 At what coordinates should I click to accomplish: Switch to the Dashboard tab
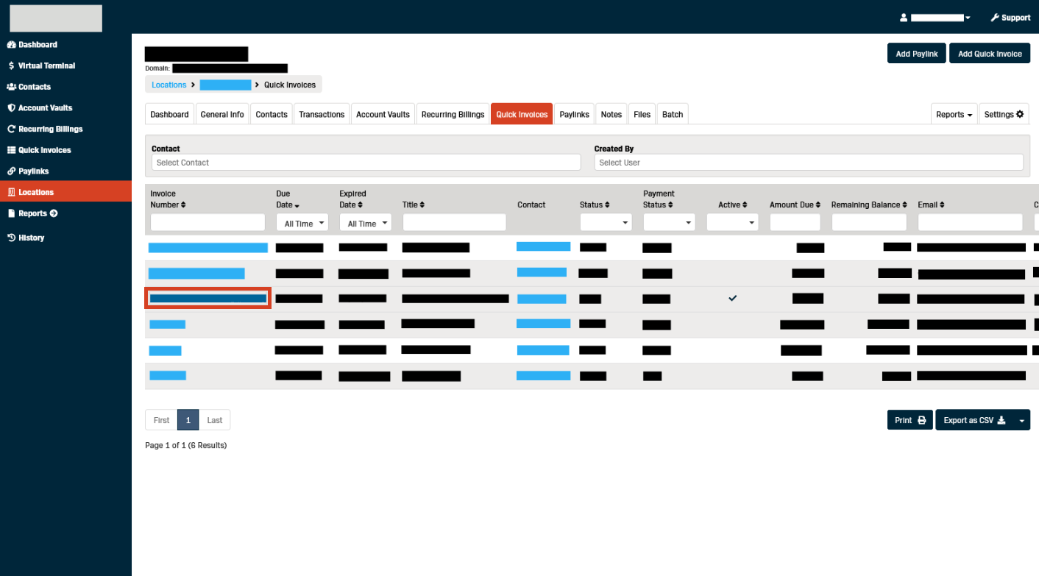tap(169, 115)
